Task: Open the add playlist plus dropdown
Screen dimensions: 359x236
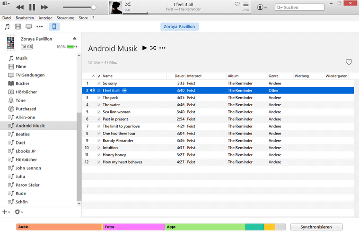Action: pyautogui.click(x=6, y=212)
